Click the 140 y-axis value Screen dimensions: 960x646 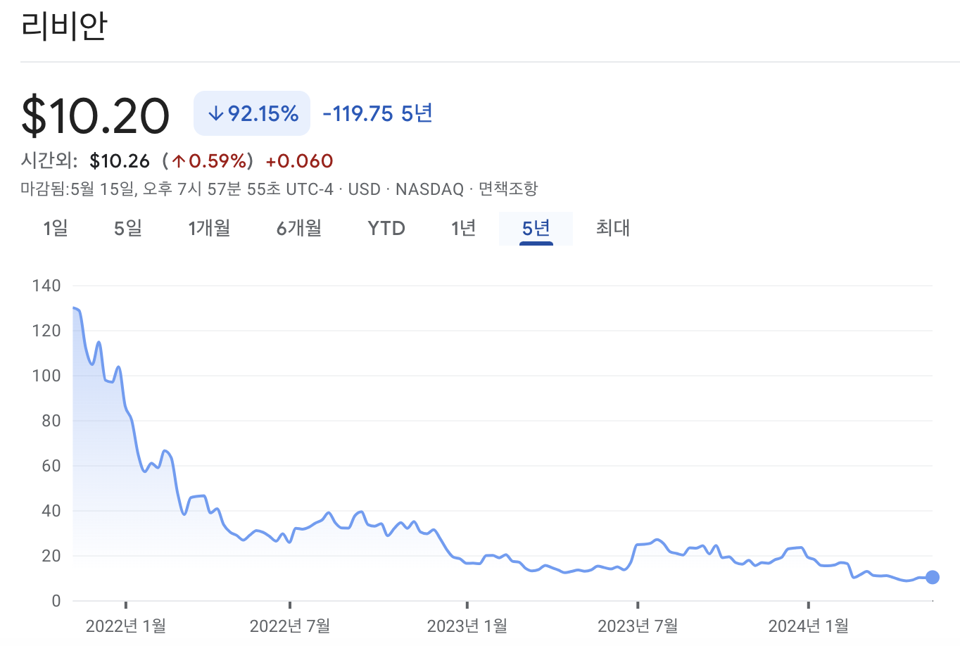(x=46, y=286)
